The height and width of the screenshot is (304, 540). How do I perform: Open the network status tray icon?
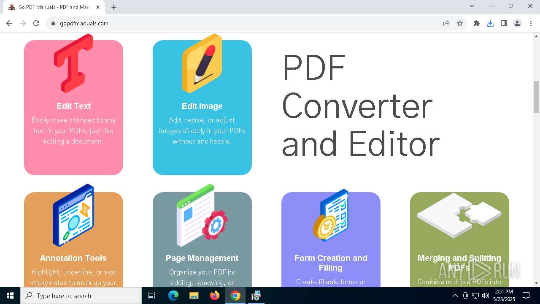pos(475,296)
